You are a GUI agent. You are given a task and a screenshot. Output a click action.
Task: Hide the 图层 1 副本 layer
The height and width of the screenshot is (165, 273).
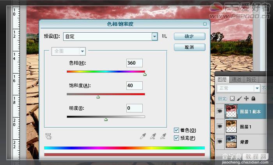(220, 111)
